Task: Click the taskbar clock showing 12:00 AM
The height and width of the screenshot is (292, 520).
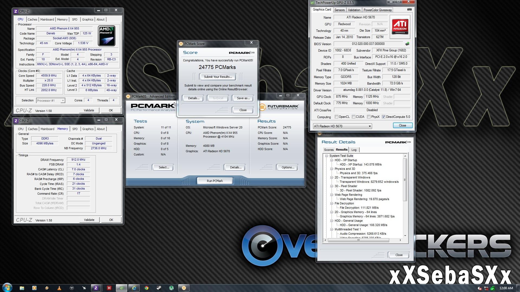Action: 506,288
